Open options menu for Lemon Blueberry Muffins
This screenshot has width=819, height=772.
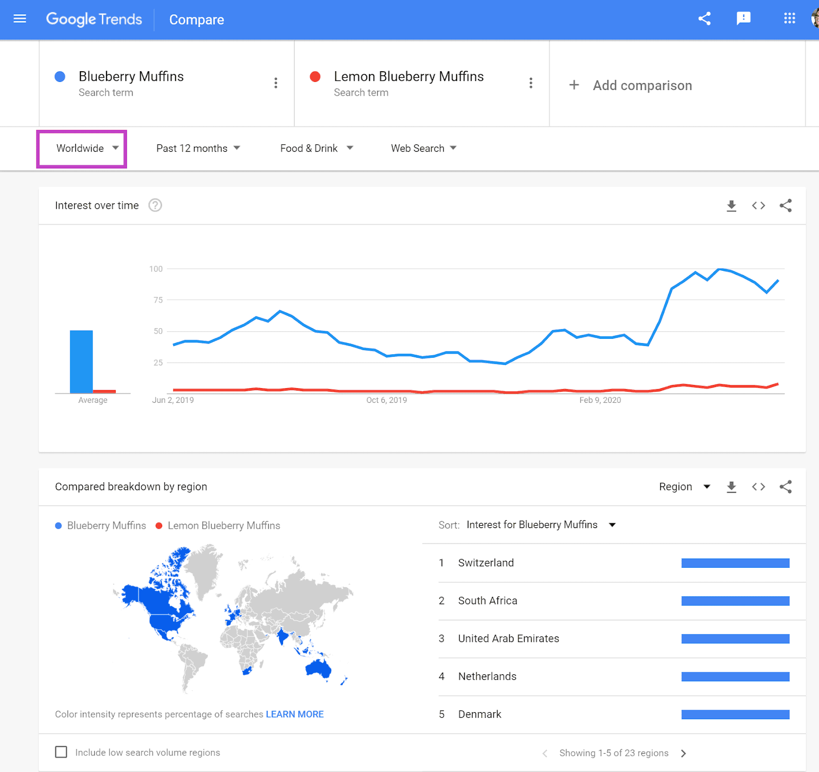531,83
